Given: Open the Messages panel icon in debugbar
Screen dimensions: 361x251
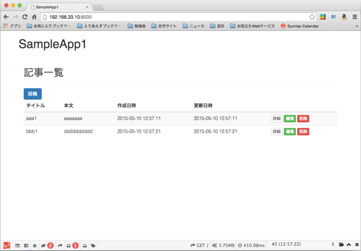Looking at the screenshot, I should [x=18, y=246].
